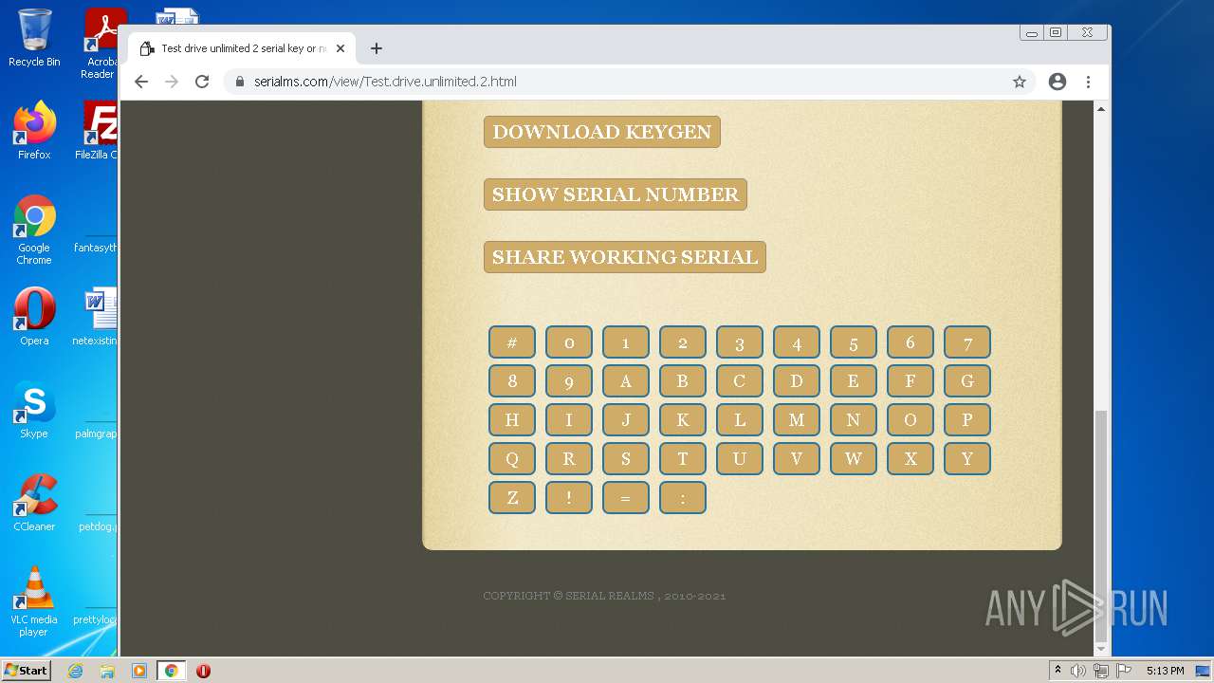Image resolution: width=1214 pixels, height=683 pixels.
Task: Browse serials starting with 8
Action: tap(512, 381)
